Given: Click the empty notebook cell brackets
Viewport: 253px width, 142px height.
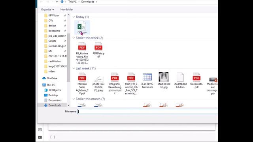Looking at the screenshot, I should (x=53, y=137).
